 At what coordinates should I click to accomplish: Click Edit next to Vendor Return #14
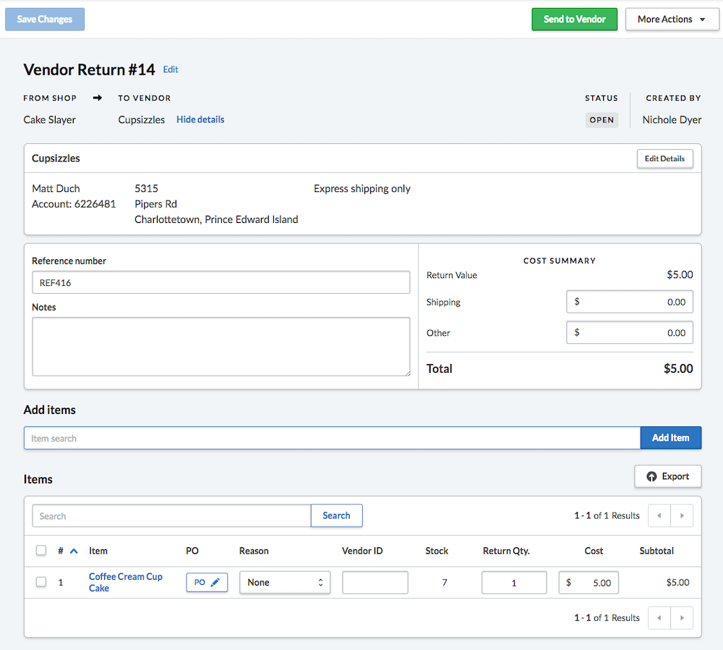pyautogui.click(x=171, y=69)
